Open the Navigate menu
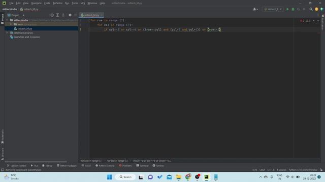This screenshot has height=182, width=325. pos(36,3)
